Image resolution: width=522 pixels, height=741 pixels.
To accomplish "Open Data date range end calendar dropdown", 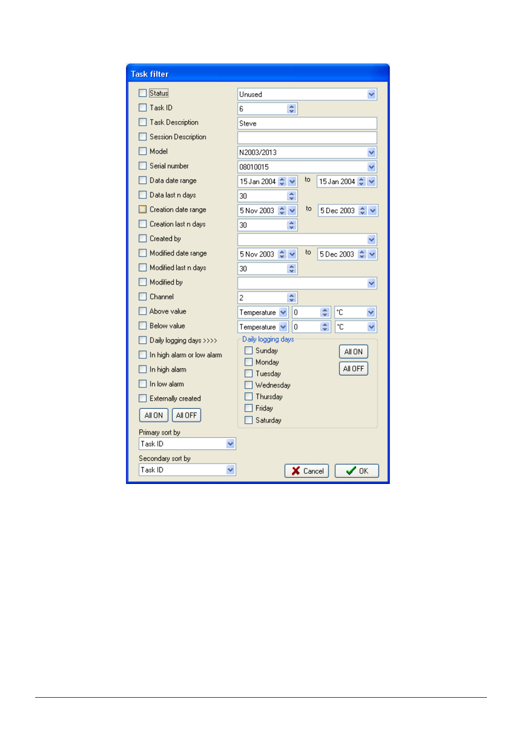I will [x=371, y=181].
